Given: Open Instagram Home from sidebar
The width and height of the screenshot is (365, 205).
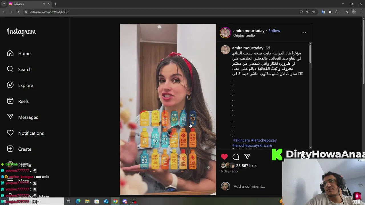Looking at the screenshot, I should 19,54.
